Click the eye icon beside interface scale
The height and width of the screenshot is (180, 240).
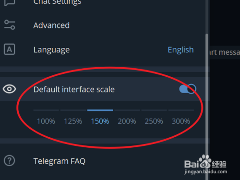tap(9, 89)
